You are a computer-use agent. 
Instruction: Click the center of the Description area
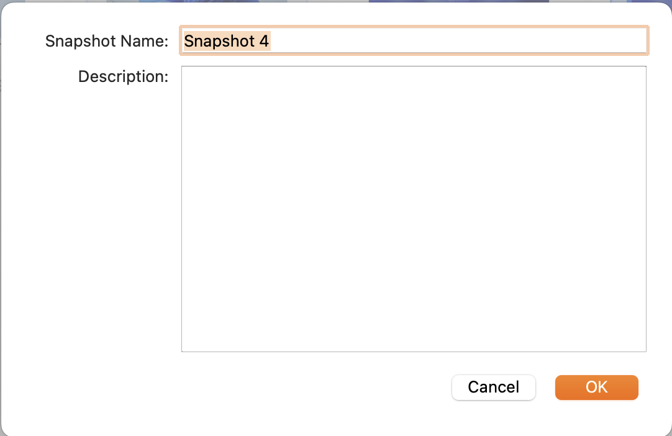pyautogui.click(x=414, y=209)
